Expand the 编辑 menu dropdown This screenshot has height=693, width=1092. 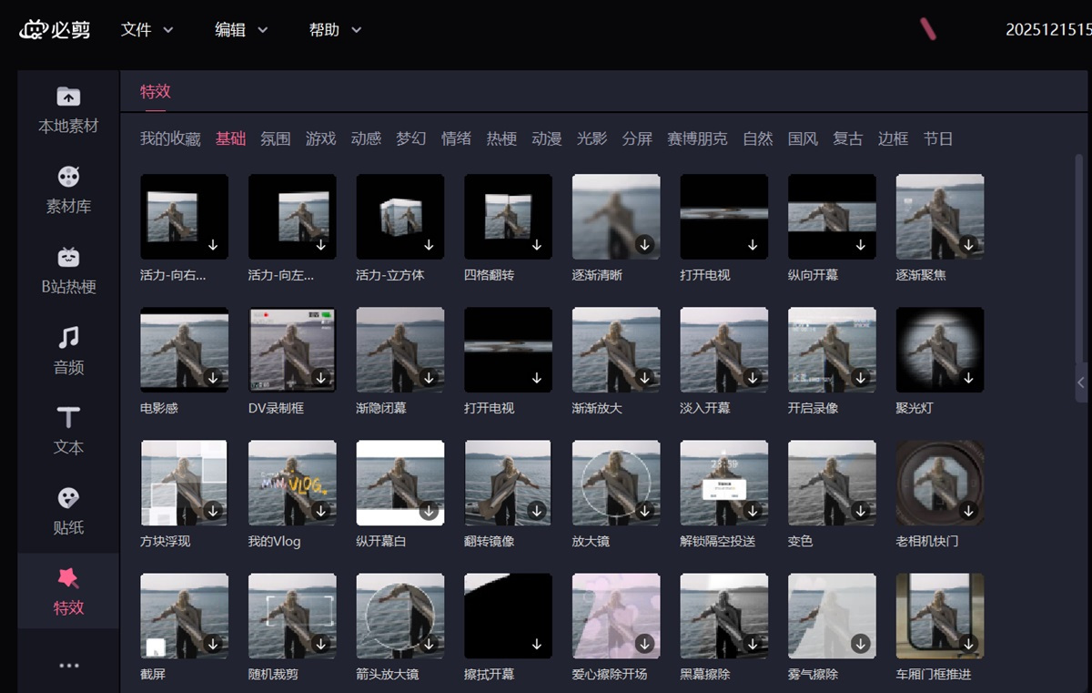pos(241,30)
